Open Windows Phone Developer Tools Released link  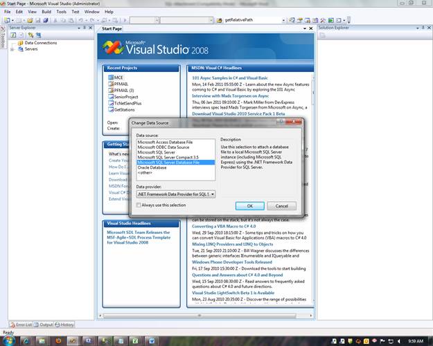232,262
